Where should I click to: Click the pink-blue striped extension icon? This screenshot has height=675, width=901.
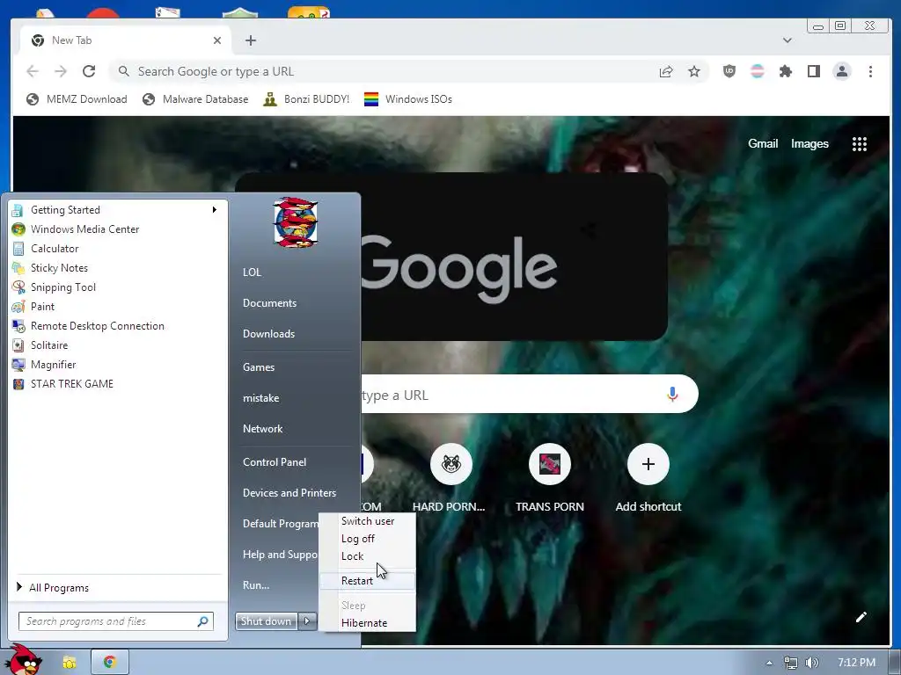click(758, 71)
